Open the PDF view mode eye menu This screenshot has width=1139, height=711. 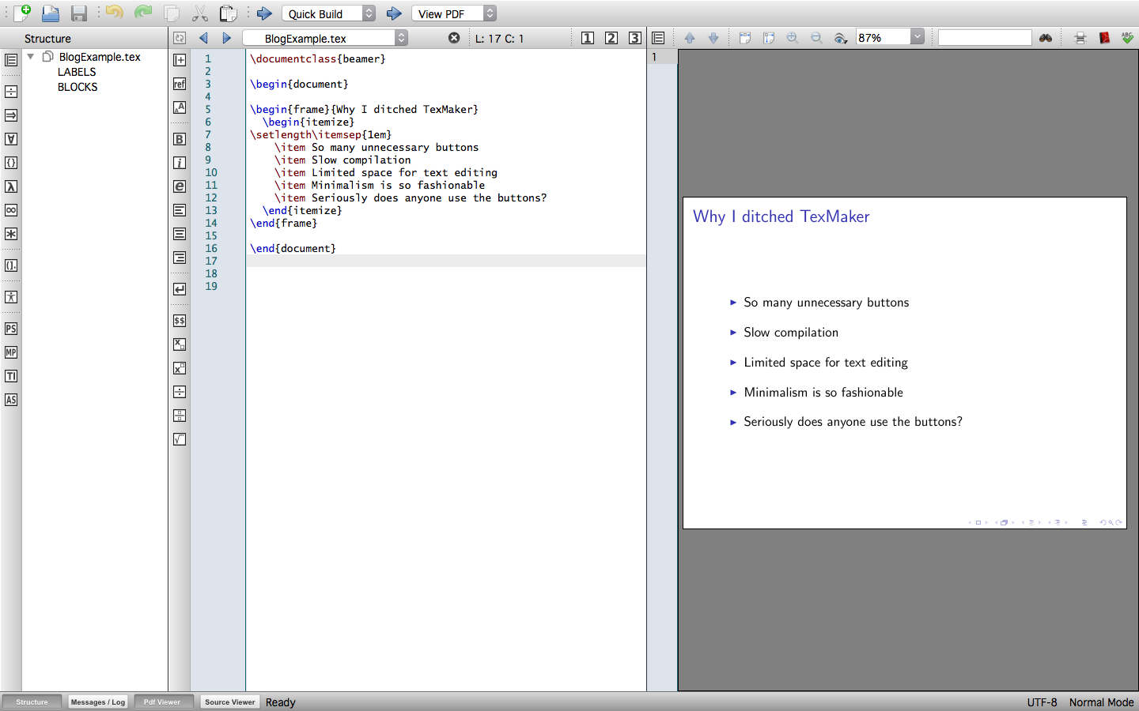click(x=841, y=38)
